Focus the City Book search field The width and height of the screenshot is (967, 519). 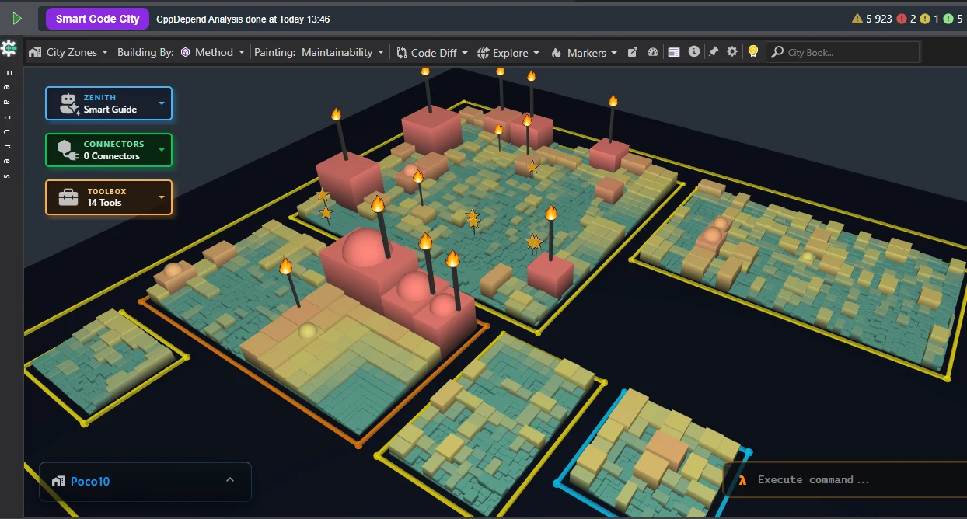tap(843, 52)
